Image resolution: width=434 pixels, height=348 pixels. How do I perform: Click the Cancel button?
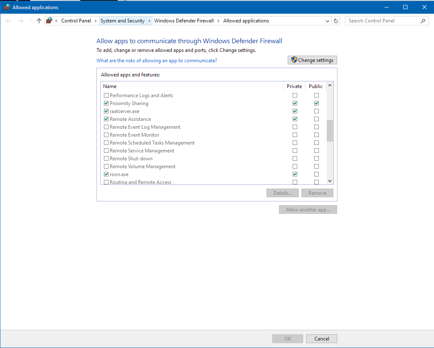click(322, 338)
